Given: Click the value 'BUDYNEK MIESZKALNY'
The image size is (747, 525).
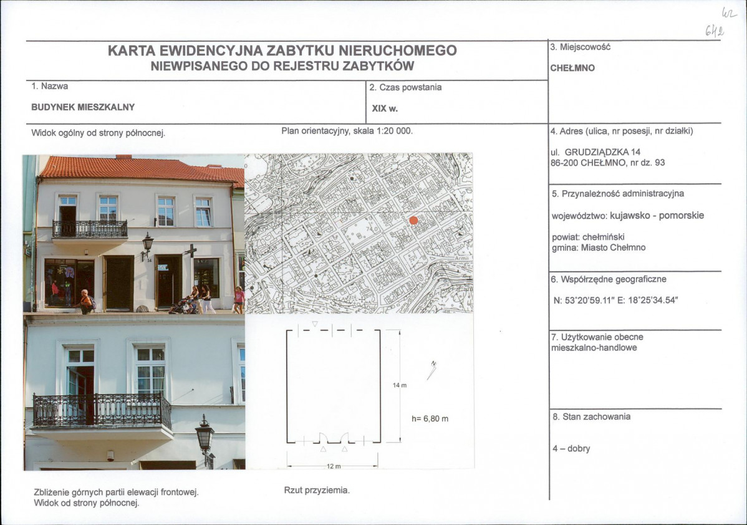Looking at the screenshot, I should click(x=83, y=107).
